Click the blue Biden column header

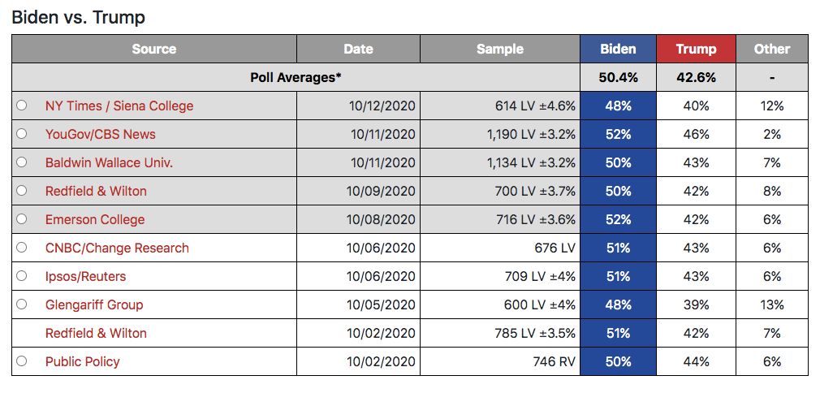[618, 49]
